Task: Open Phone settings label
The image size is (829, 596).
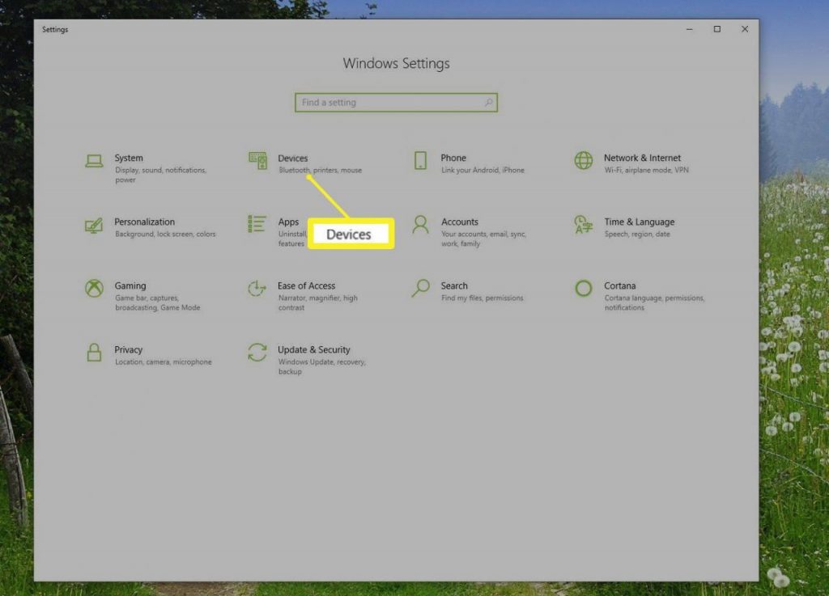Action: pyautogui.click(x=453, y=158)
